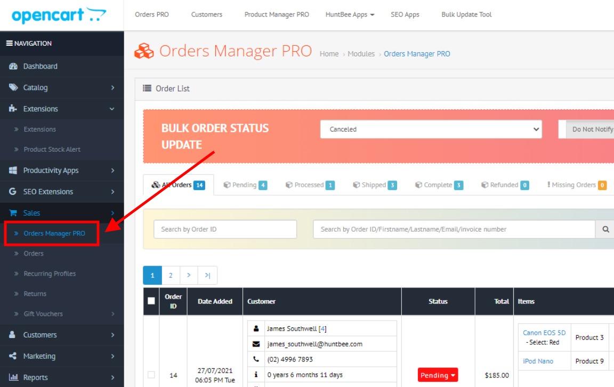This screenshot has height=387, width=614.
Task: Open the iPod Nano product link
Action: click(538, 361)
